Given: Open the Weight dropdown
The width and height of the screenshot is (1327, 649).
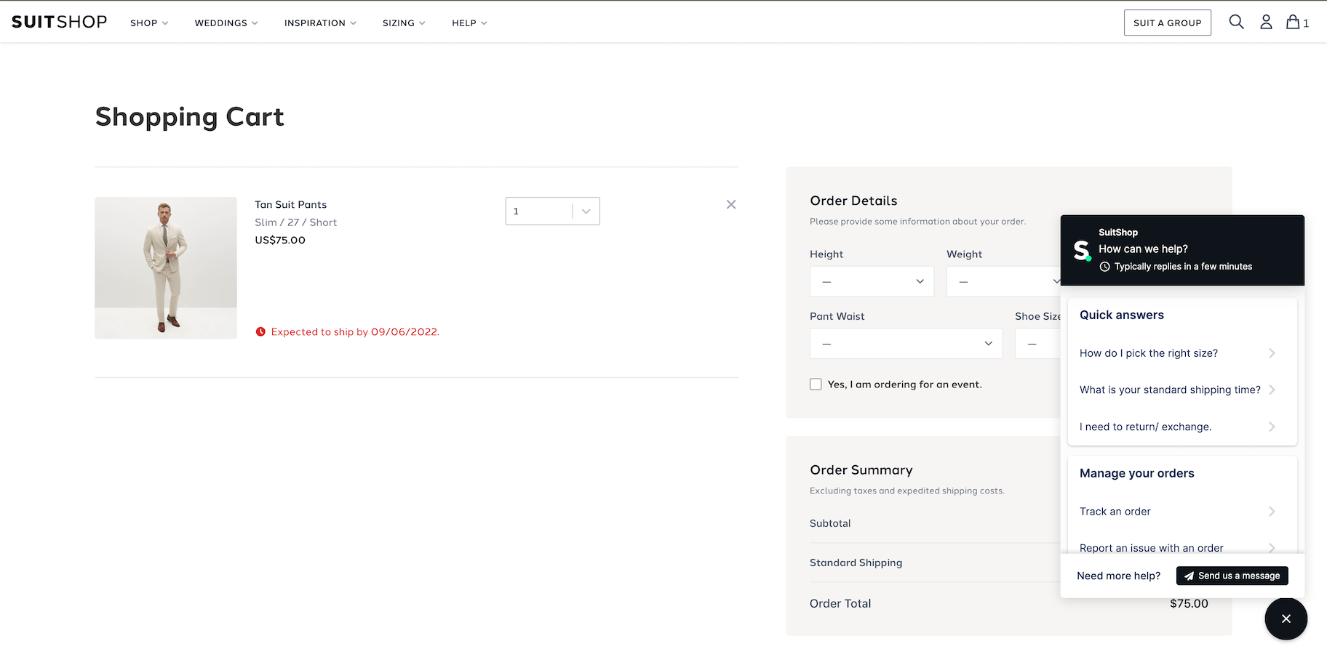Looking at the screenshot, I should pyautogui.click(x=1003, y=281).
